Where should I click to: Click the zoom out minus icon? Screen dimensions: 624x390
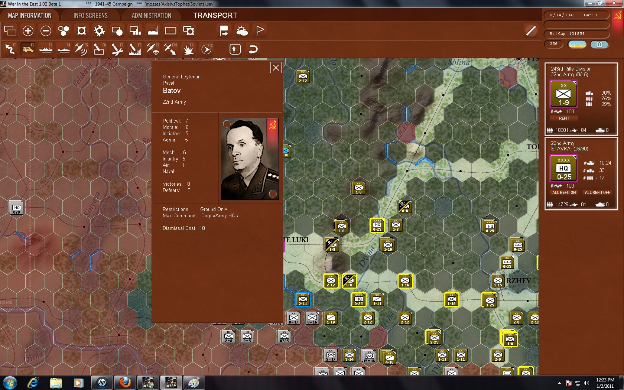tap(46, 31)
